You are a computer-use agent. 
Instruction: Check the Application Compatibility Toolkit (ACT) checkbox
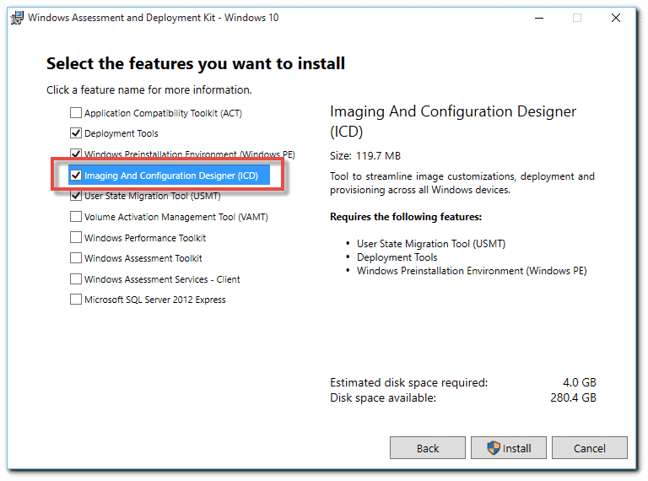point(76,112)
